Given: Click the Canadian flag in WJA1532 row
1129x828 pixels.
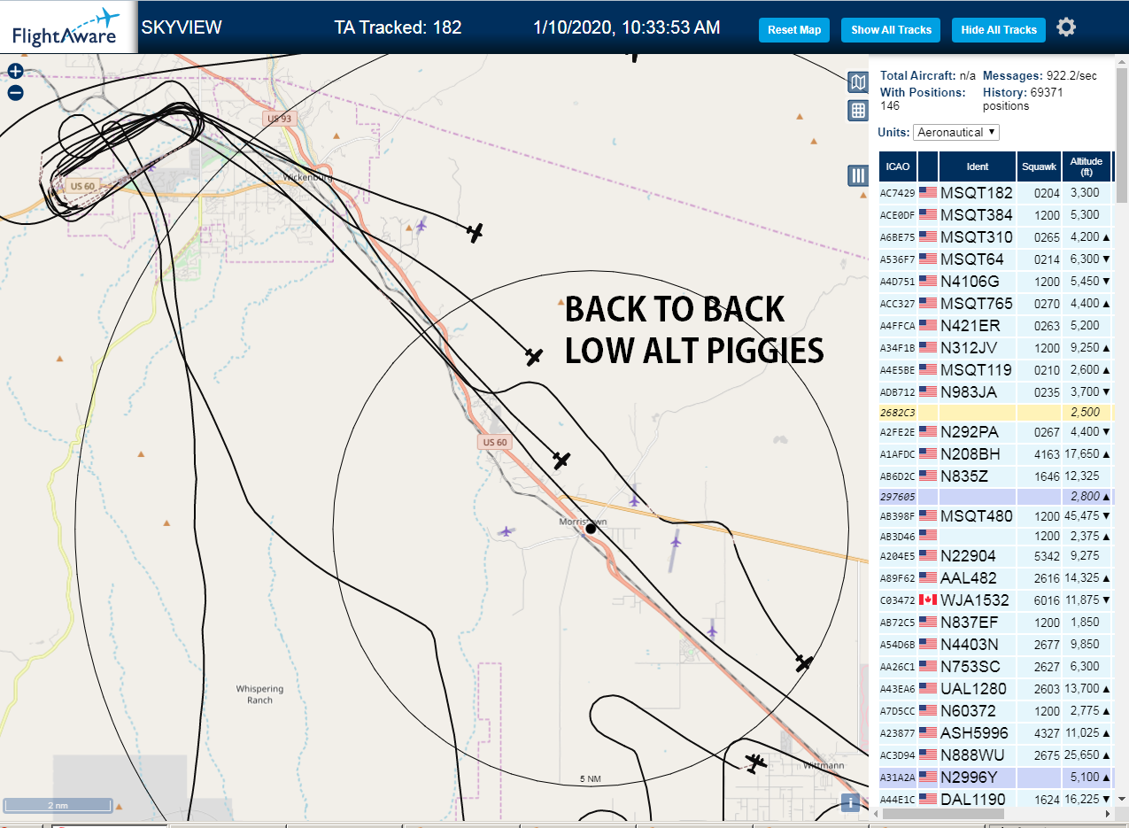Looking at the screenshot, I should click(x=928, y=600).
